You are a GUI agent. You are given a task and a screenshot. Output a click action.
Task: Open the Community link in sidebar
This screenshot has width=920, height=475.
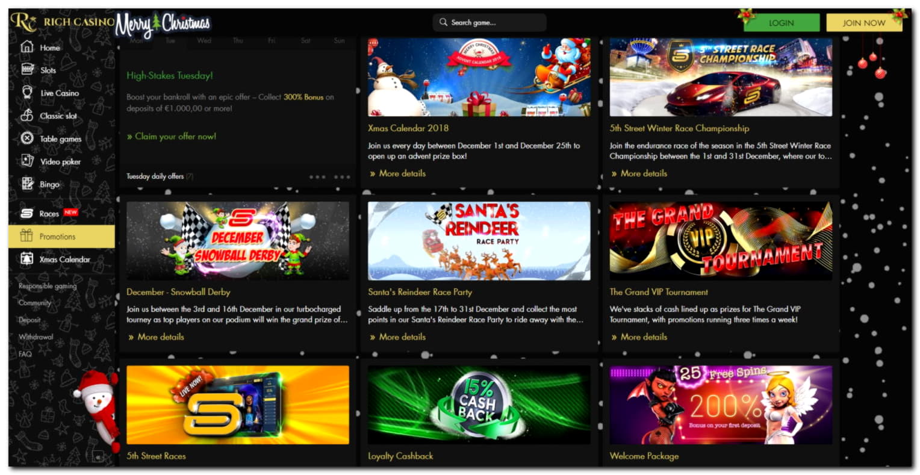coord(35,303)
